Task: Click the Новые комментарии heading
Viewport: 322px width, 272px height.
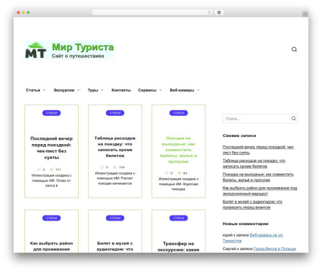Action: click(245, 224)
